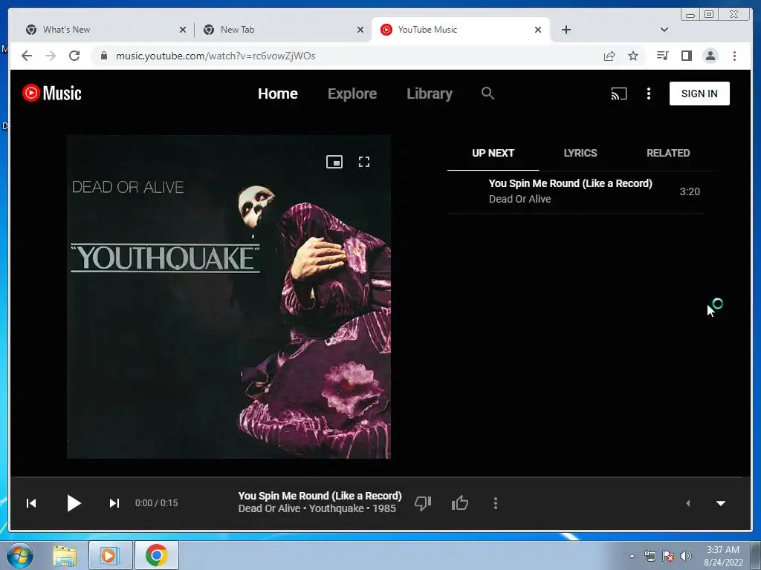761x570 pixels.
Task: Click the YouTube Music logo
Action: 51,93
